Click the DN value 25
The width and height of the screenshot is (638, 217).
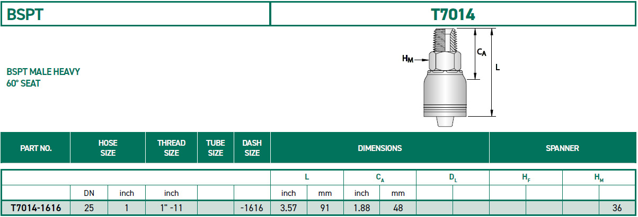pyautogui.click(x=89, y=208)
